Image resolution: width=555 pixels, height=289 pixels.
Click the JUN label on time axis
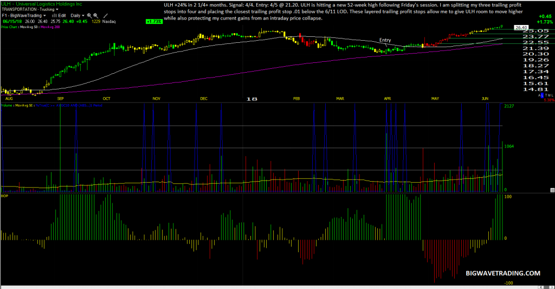[x=485, y=99]
